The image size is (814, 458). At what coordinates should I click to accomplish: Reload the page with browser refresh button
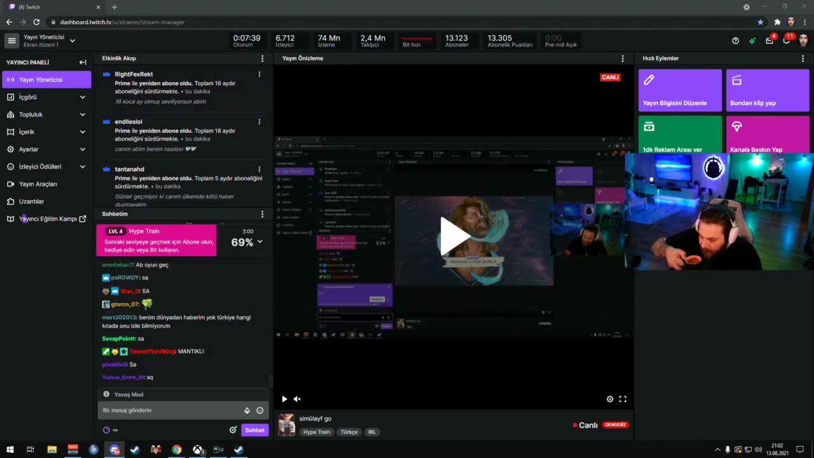tap(36, 22)
